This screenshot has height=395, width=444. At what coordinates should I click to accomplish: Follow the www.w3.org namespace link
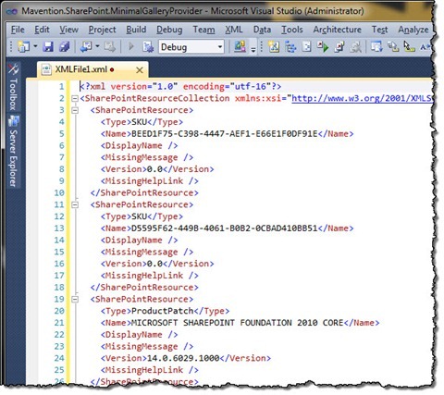362,98
